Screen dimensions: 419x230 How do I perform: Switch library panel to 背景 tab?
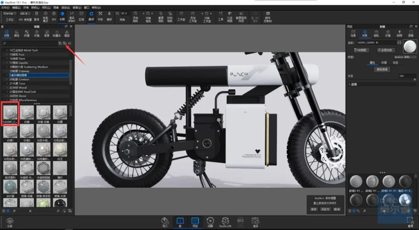pyautogui.click(x=47, y=33)
